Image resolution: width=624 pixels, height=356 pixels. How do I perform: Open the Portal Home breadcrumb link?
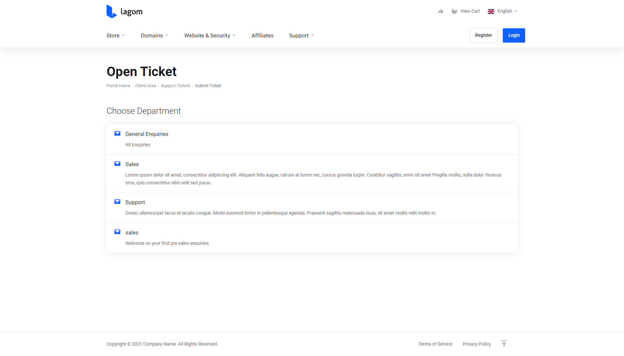click(118, 86)
